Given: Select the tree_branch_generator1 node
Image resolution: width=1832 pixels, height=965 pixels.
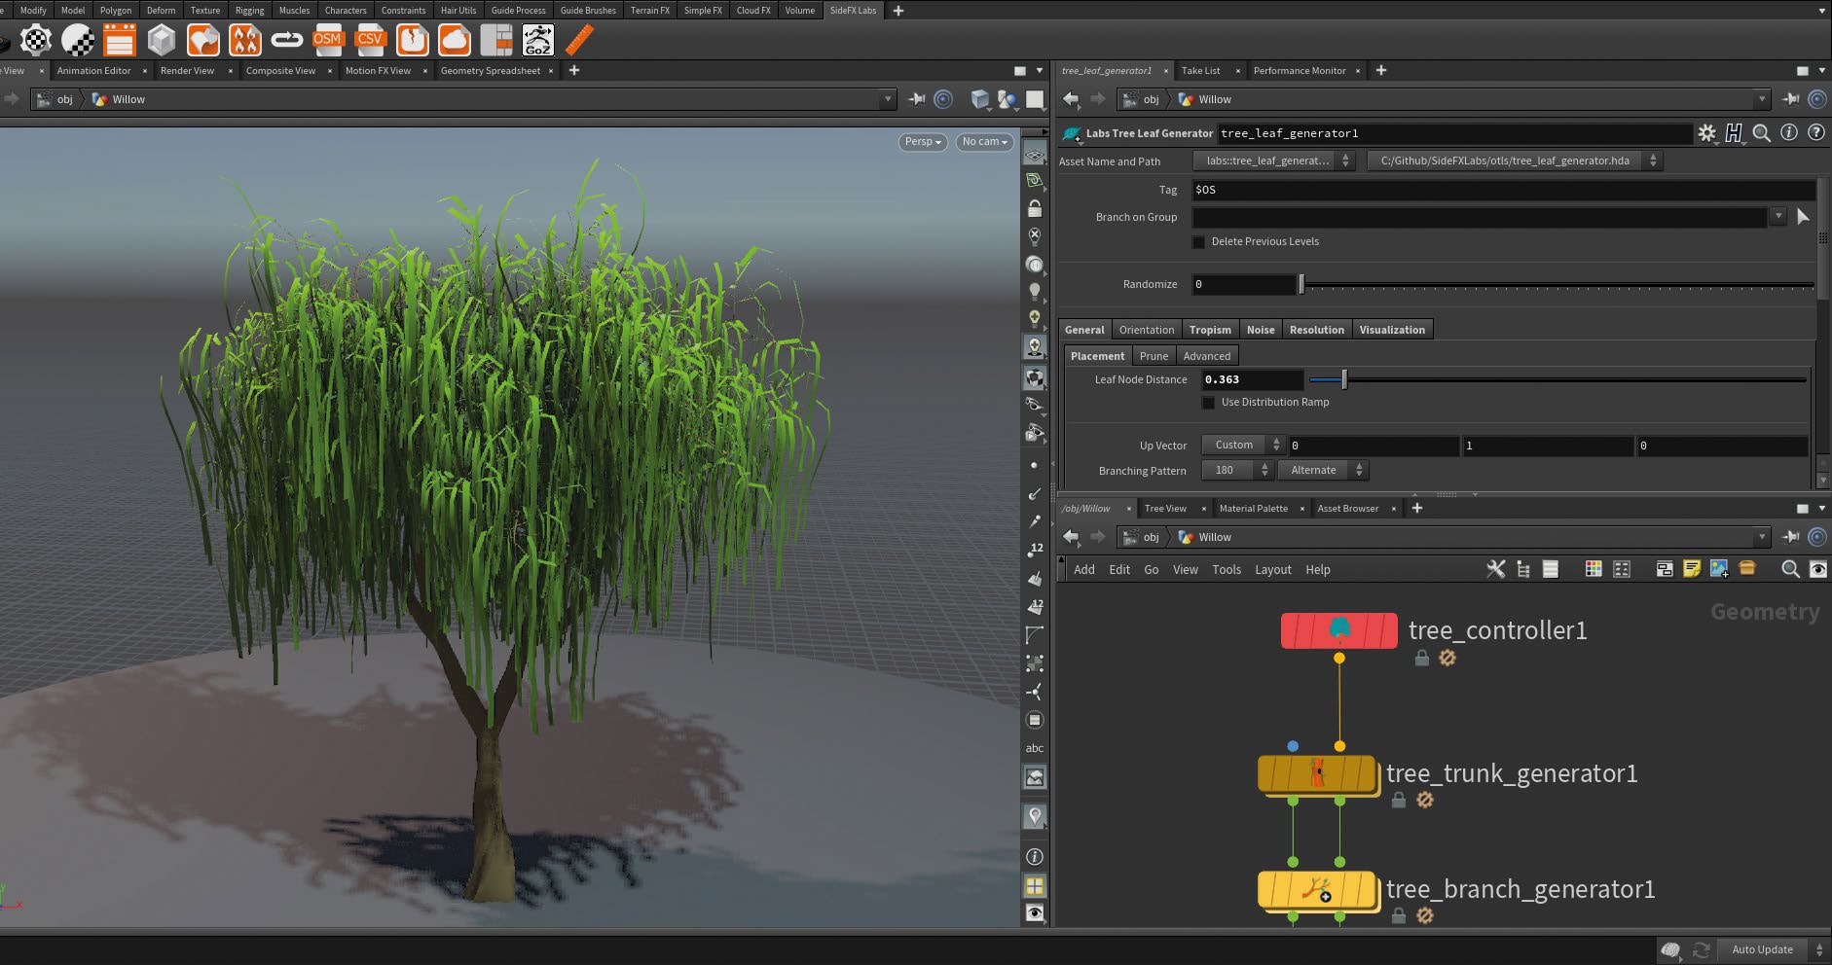Looking at the screenshot, I should [1317, 890].
